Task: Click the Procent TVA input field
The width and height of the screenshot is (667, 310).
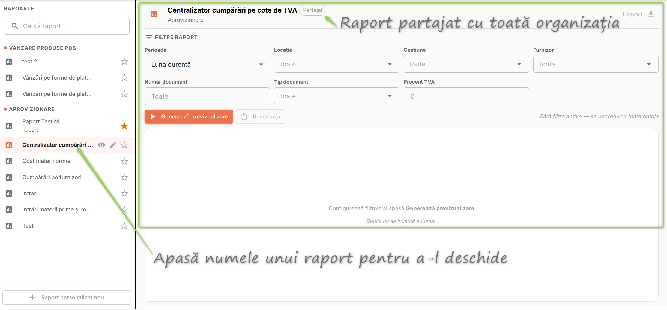Action: [x=466, y=96]
